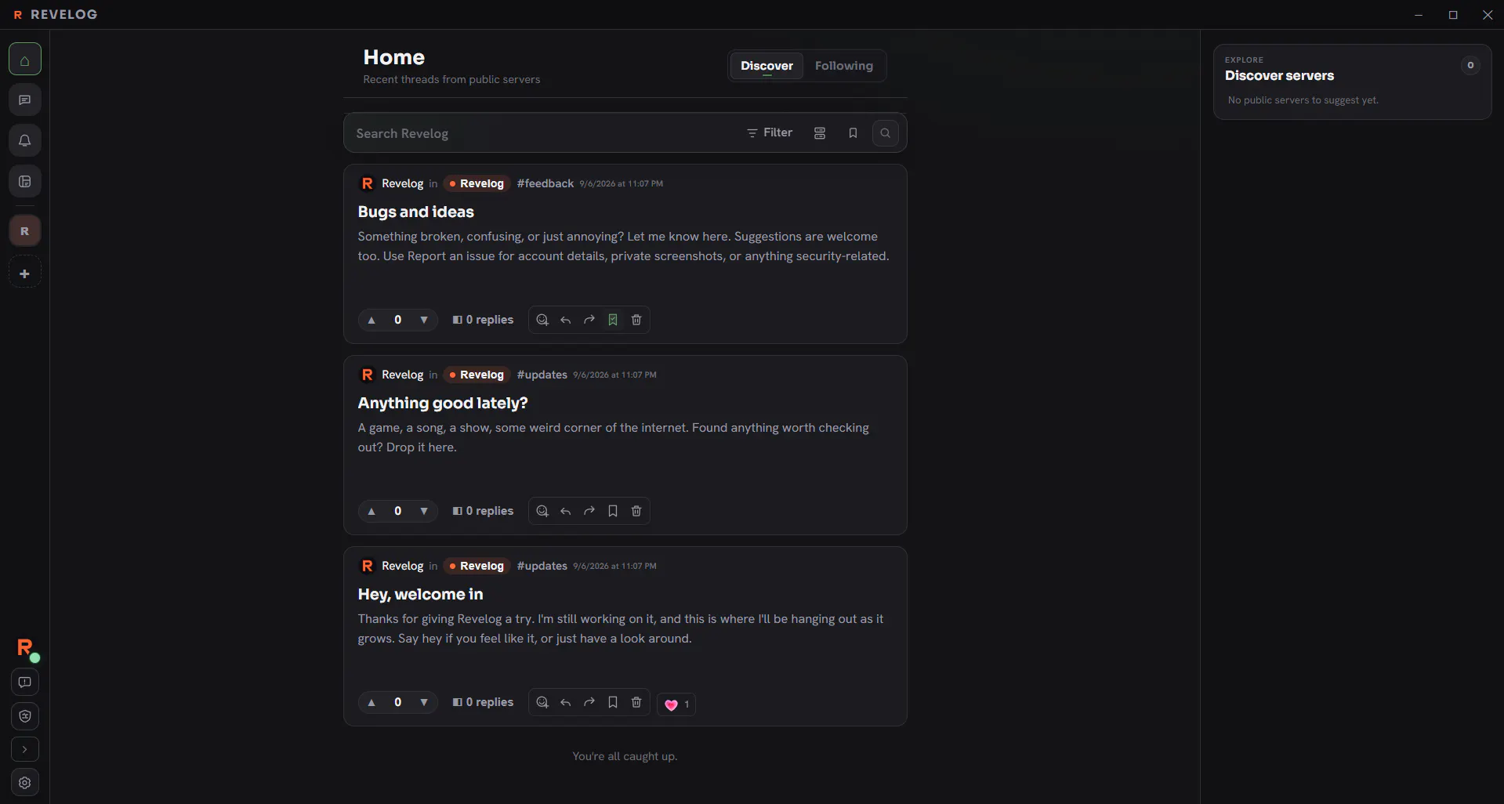The height and width of the screenshot is (804, 1504).
Task: Open the Bugs and ideas thread title
Action: [415, 212]
